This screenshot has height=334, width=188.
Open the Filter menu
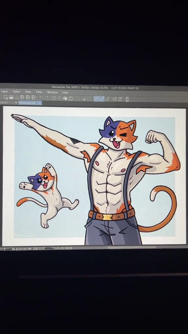click(39, 92)
